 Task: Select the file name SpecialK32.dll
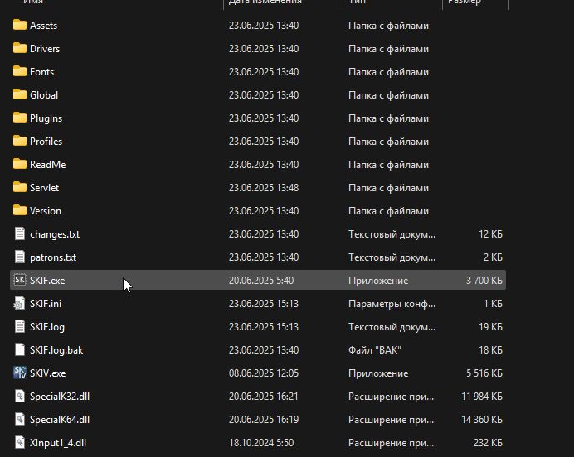(x=60, y=397)
